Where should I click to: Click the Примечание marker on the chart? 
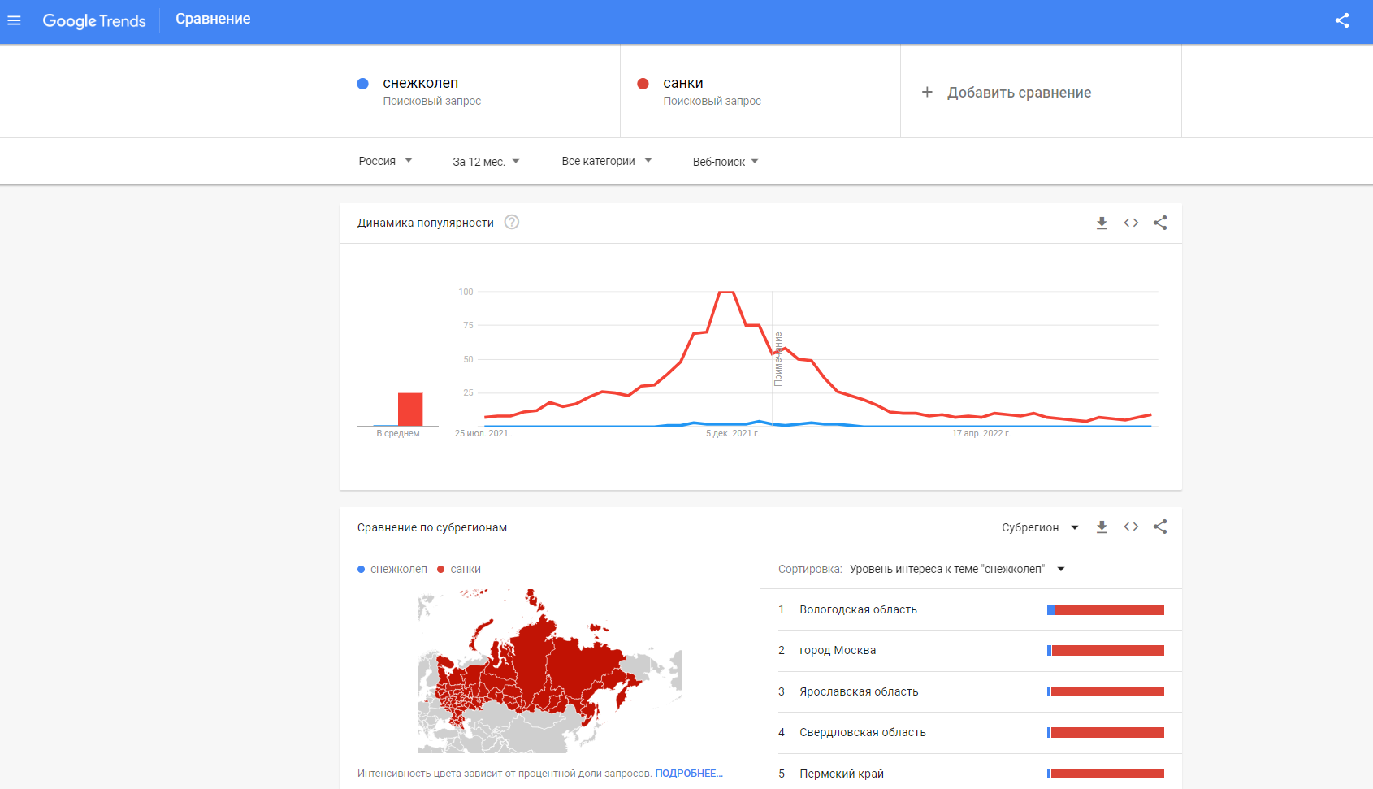point(778,358)
